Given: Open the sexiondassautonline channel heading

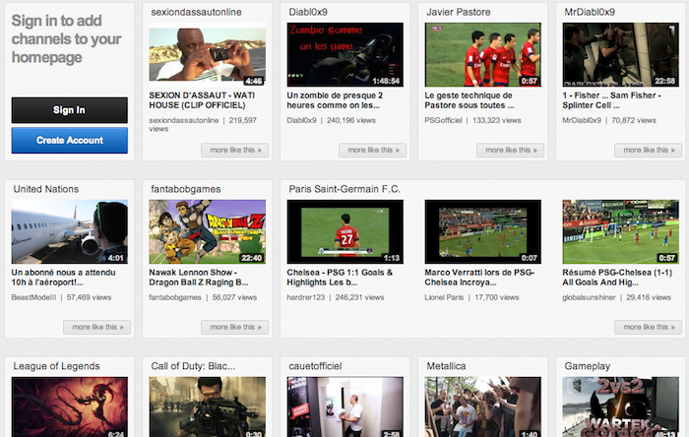Looking at the screenshot, I should pos(196,12).
